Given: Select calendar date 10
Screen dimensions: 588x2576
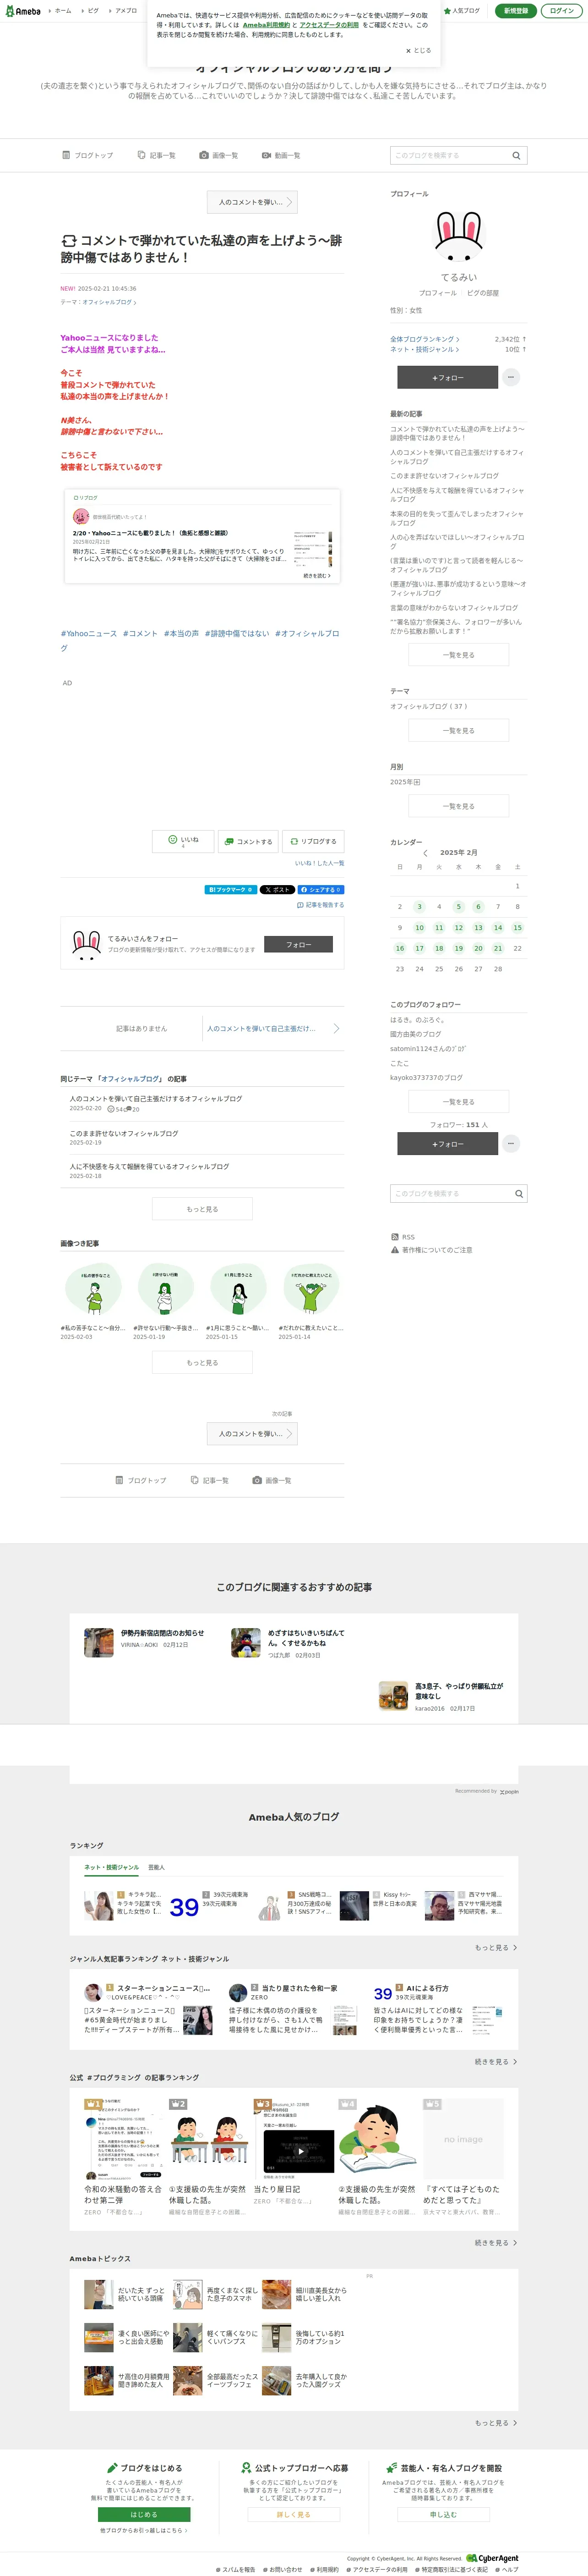Looking at the screenshot, I should click(419, 928).
